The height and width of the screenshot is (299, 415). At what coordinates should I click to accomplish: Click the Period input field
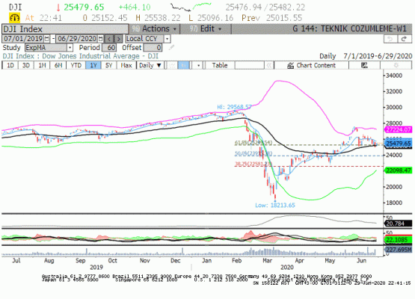pos(108,48)
